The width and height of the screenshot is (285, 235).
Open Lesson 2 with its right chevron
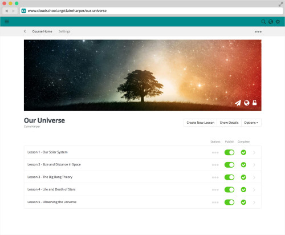(254, 165)
